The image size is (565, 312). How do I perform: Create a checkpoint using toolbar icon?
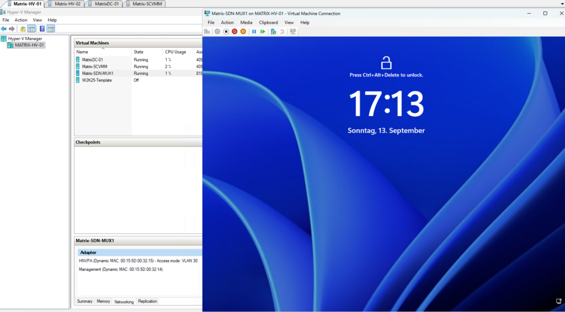click(274, 31)
